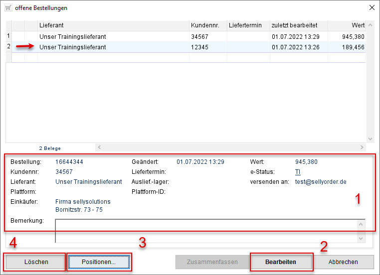Click the Löschen button
The height and width of the screenshot is (275, 380).
click(36, 262)
